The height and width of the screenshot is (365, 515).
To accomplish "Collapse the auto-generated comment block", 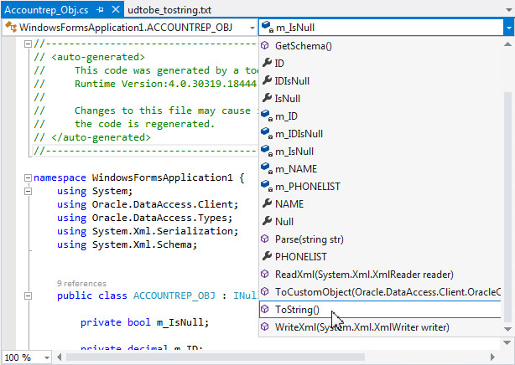I will click(x=29, y=44).
